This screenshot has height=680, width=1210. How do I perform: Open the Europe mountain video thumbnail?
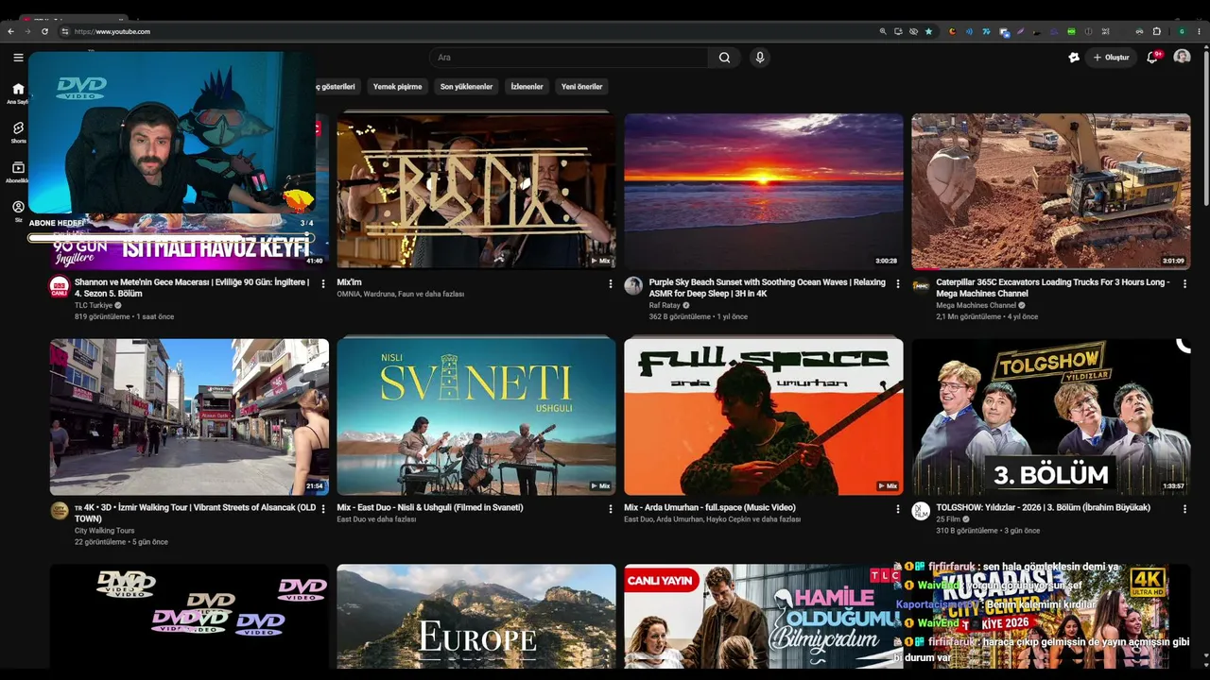pos(476,617)
